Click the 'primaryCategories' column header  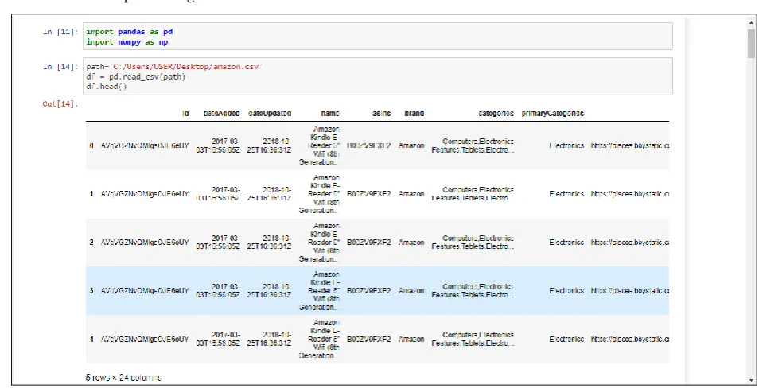pyautogui.click(x=552, y=113)
